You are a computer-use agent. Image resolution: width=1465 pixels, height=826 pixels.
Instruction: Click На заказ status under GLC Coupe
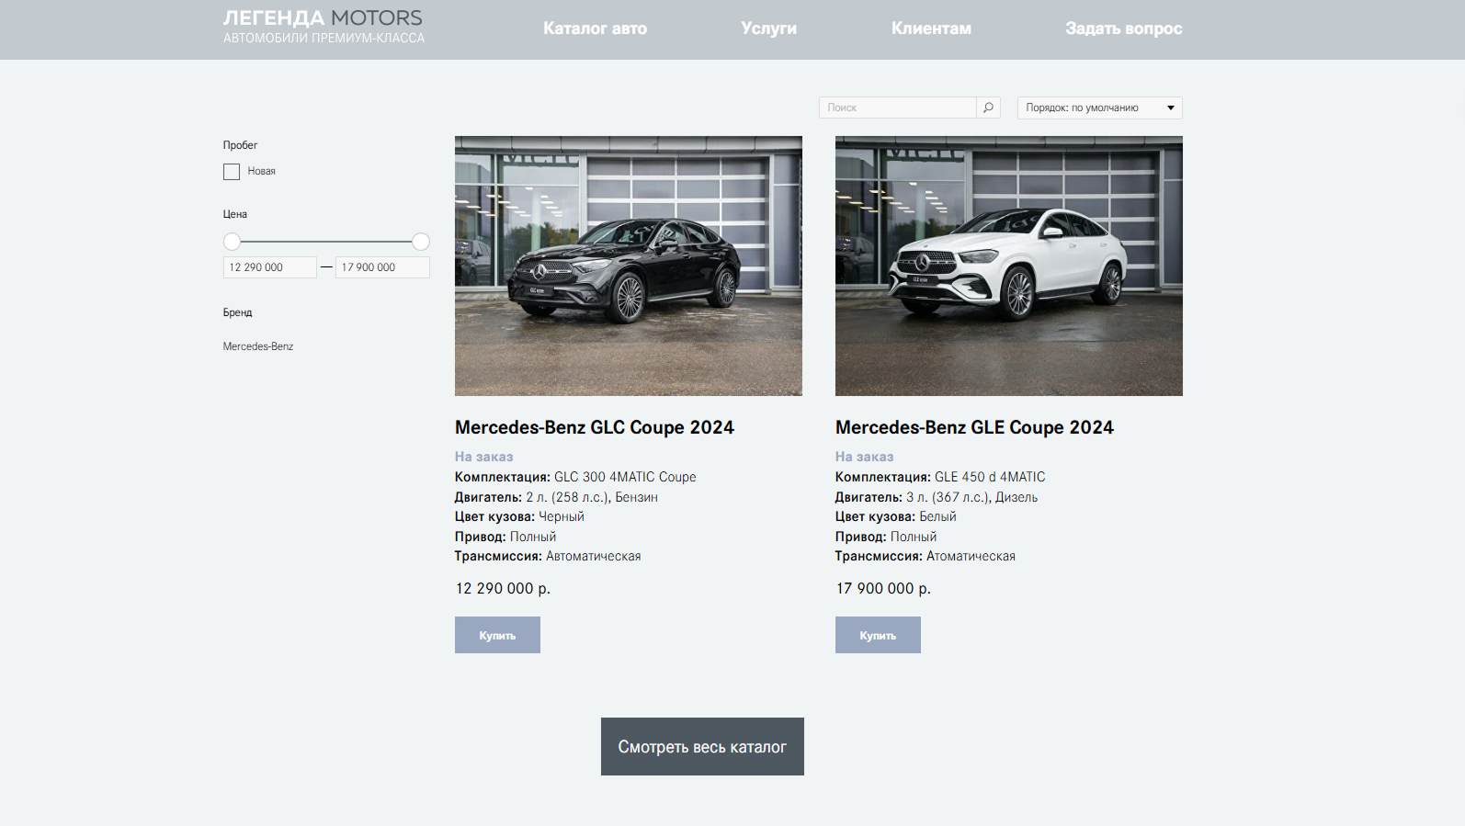point(484,457)
